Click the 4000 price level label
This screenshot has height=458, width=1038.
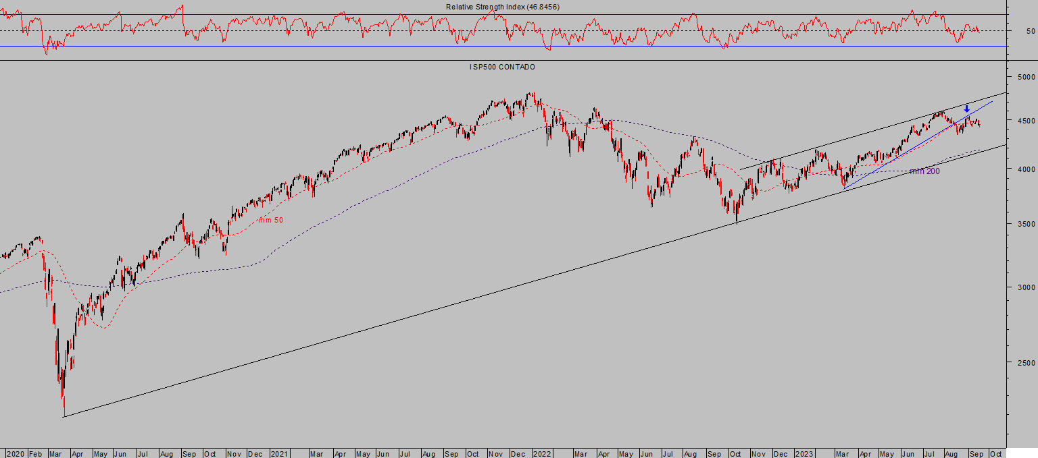1027,169
